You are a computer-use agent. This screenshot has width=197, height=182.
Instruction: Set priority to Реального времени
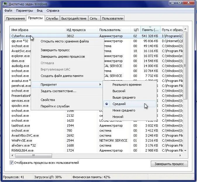coord(130,85)
